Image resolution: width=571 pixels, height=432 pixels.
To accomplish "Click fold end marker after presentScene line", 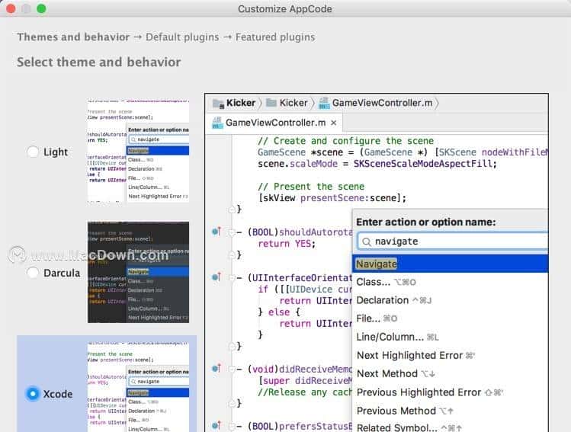I will 232,210.
